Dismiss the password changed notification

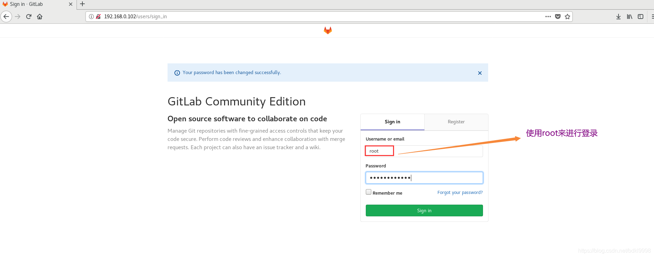tap(480, 73)
